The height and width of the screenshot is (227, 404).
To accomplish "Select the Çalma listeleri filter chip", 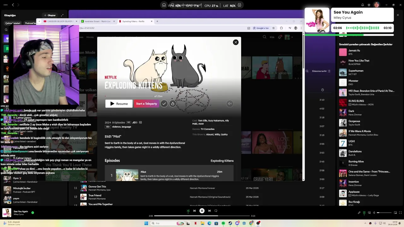I will point(13,23).
